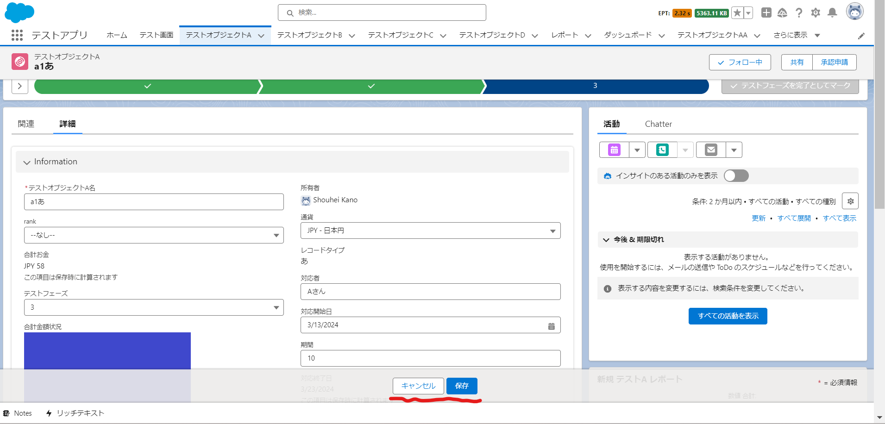Image resolution: width=885 pixels, height=424 pixels.
Task: Click the Salesforce cloud logo
Action: 19,12
